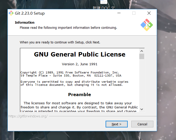This screenshot has width=176, height=140.
Task: Click the 'GNU General Public License' heading
Action: [80, 54]
